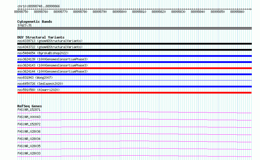
Task: Click the red bar under esv3624143
Action: click(134, 68)
